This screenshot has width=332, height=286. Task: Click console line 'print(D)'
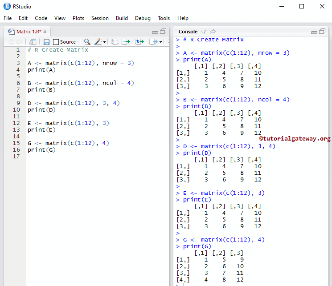tap(197, 153)
